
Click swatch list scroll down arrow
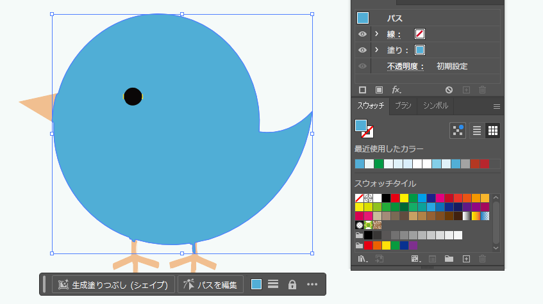pyautogui.click(x=496, y=248)
